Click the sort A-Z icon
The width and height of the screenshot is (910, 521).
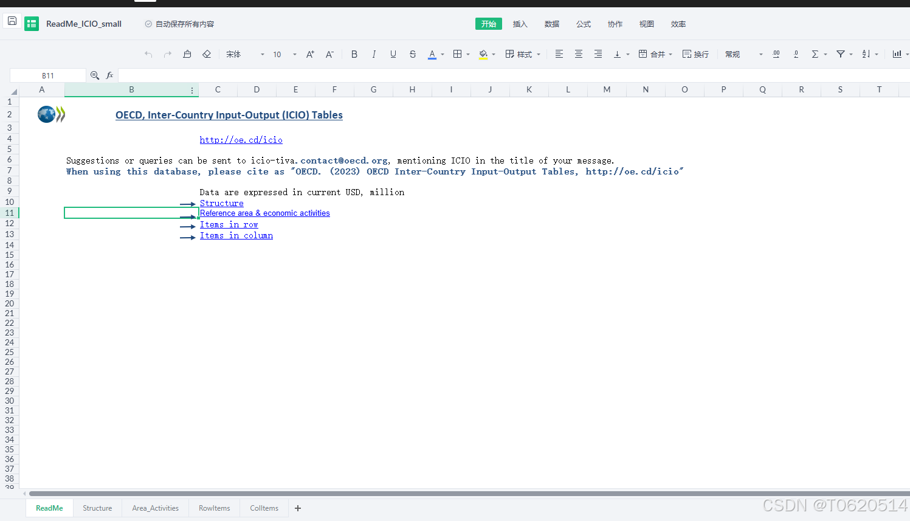click(x=866, y=54)
